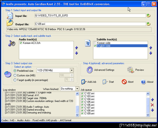Screen dimensions: 158x128
Task: Click the Abort button label
Action: click(131, 82)
